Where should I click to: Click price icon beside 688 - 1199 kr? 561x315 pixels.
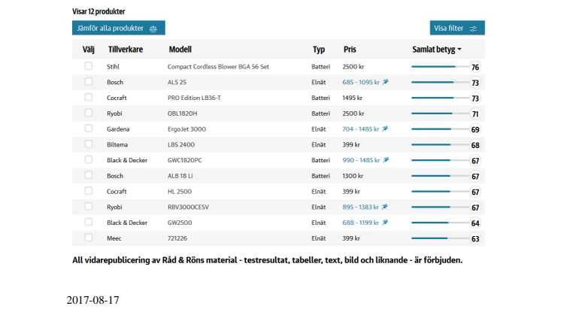pyautogui.click(x=385, y=223)
